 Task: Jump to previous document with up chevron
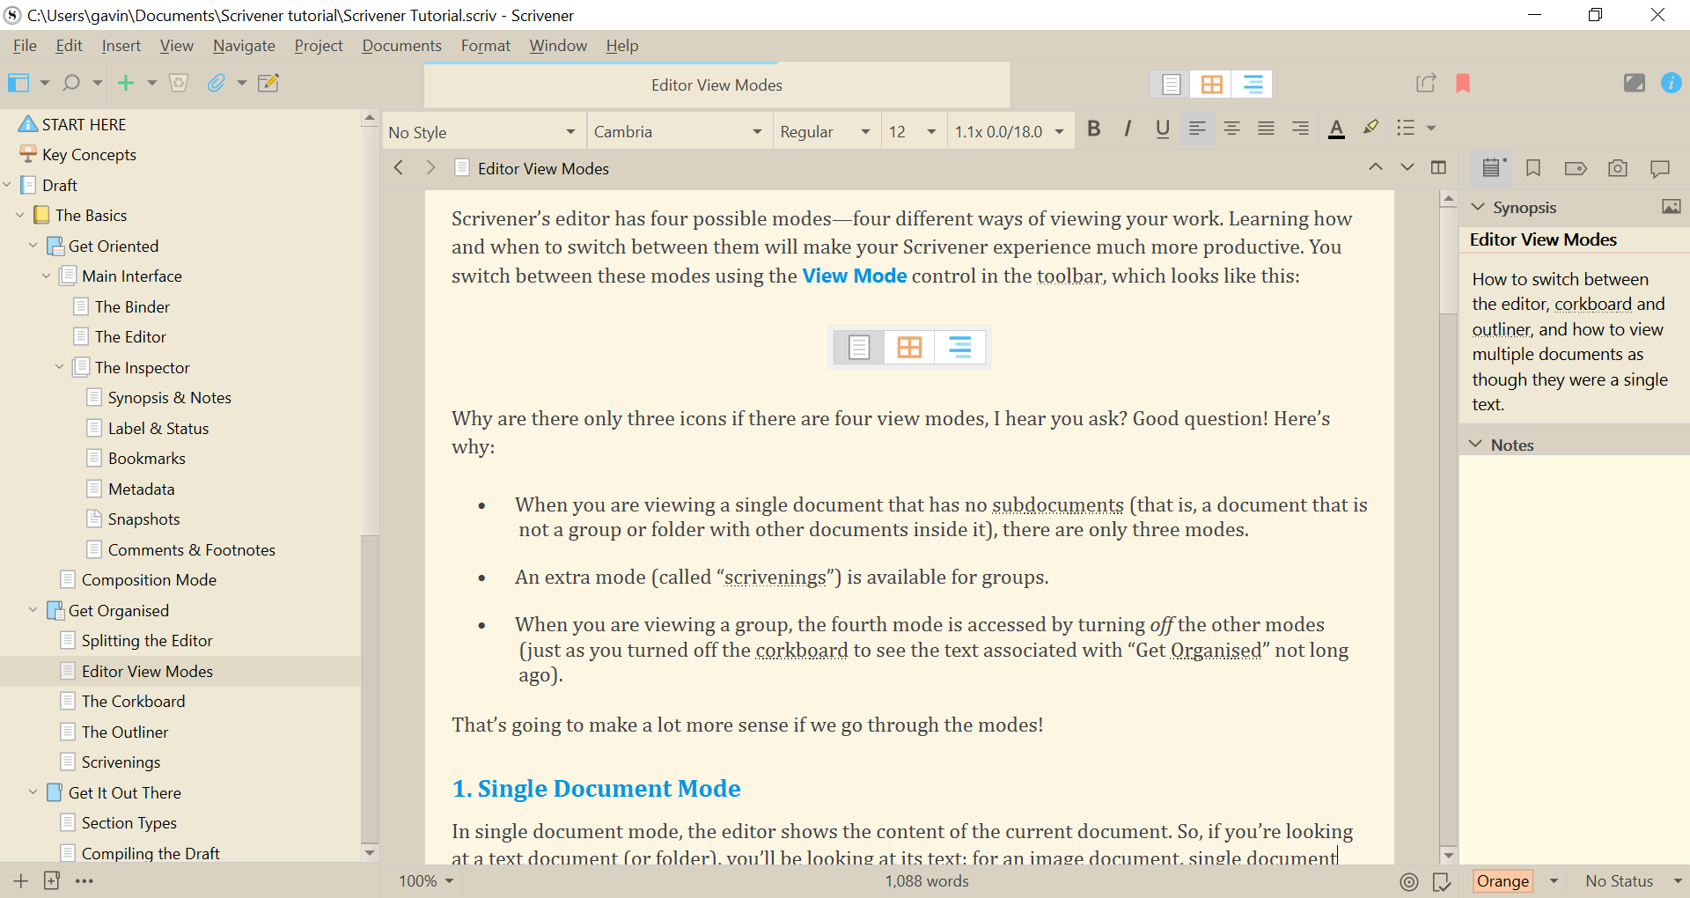[x=1375, y=166]
